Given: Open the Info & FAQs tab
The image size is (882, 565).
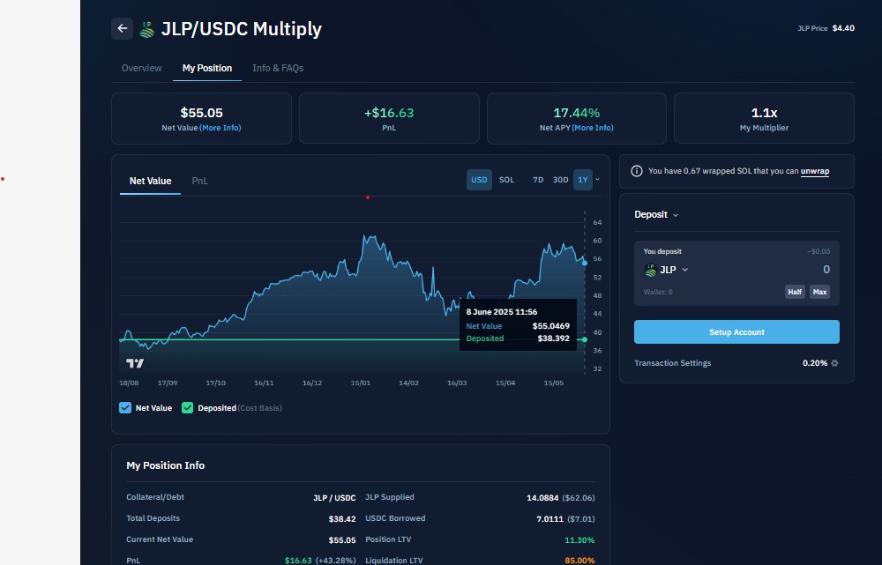Looking at the screenshot, I should (278, 68).
